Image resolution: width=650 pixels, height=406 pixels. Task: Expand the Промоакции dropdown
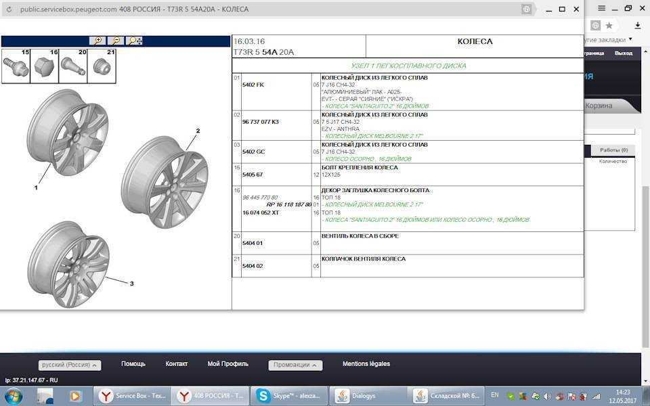pyautogui.click(x=295, y=365)
